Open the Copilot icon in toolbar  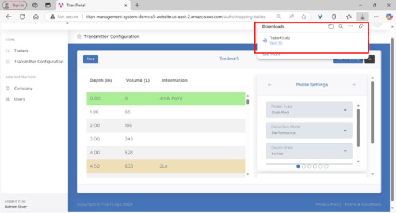(x=389, y=17)
